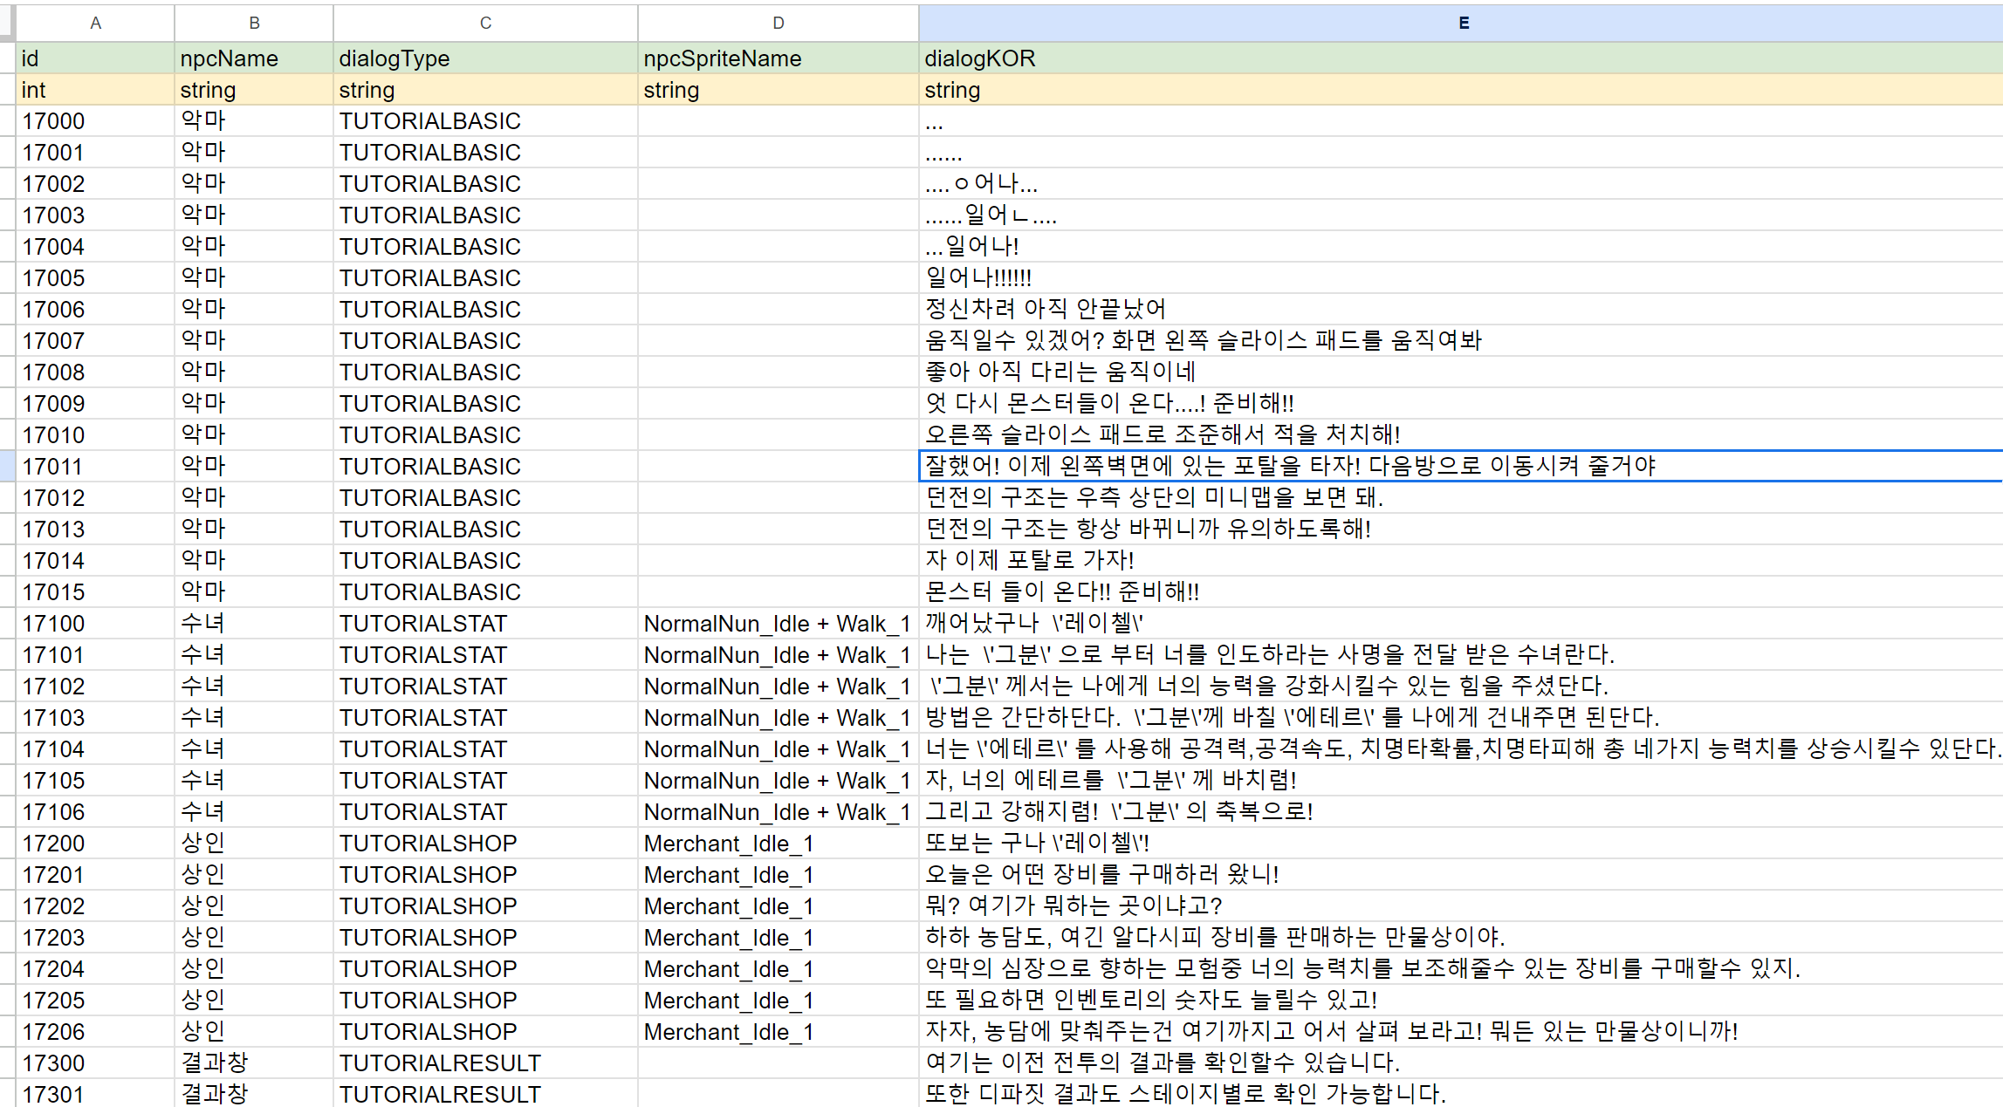Click dialog cell reading 일어나!!!!!!
2003x1107 pixels.
[978, 278]
